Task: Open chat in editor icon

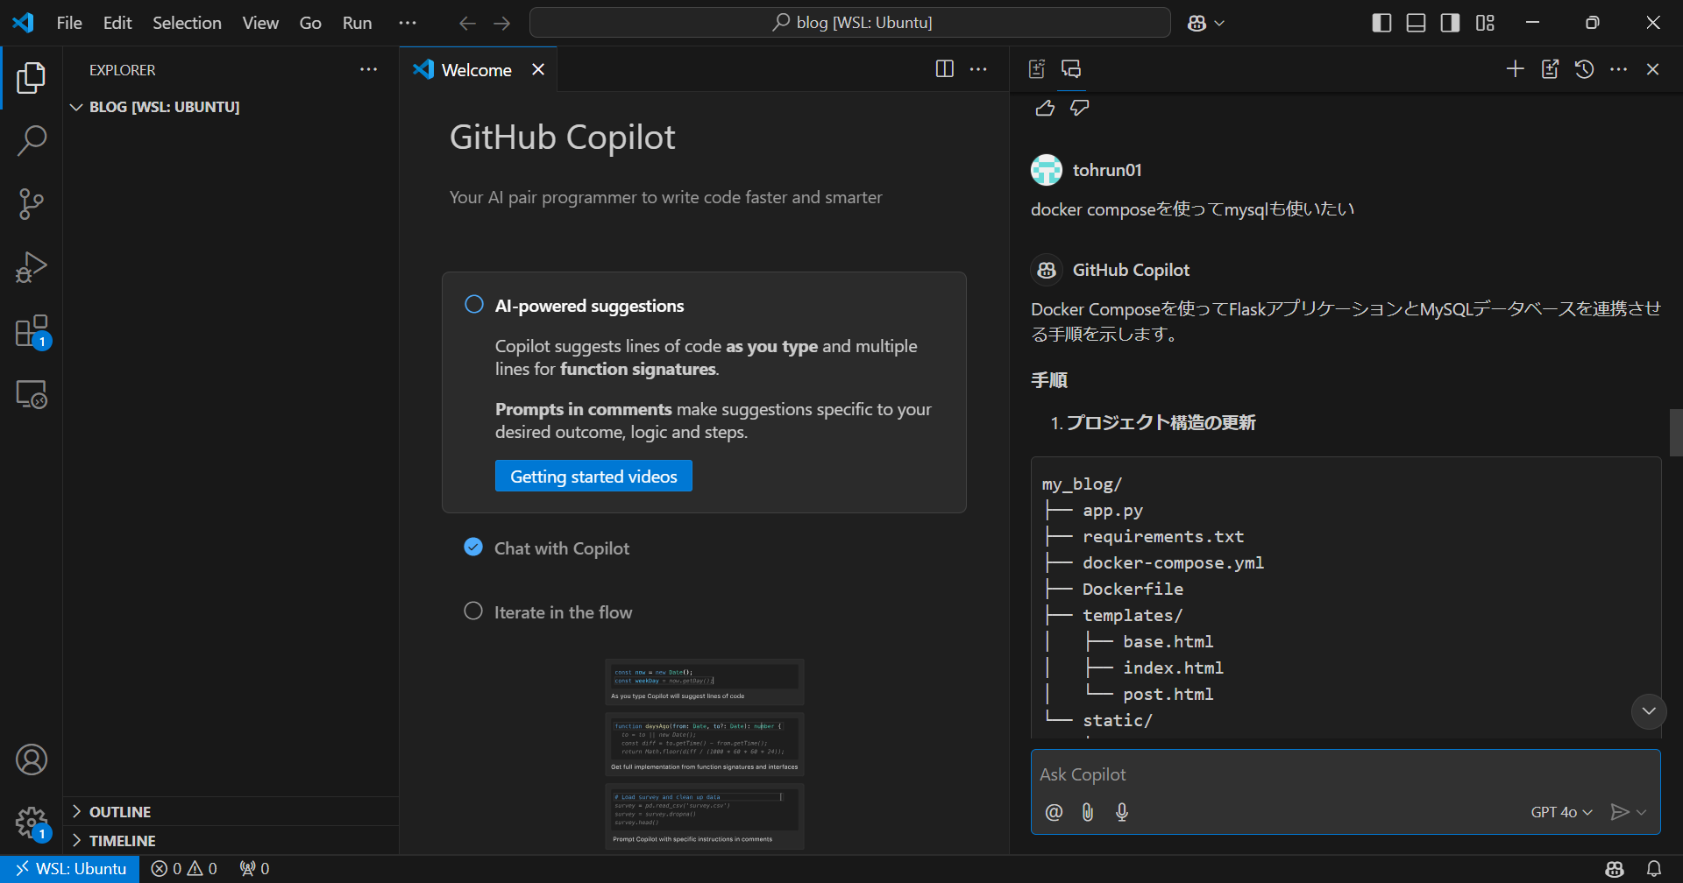Action: [1550, 69]
